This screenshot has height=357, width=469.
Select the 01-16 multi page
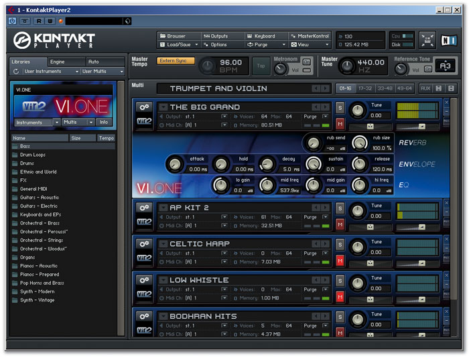345,88
